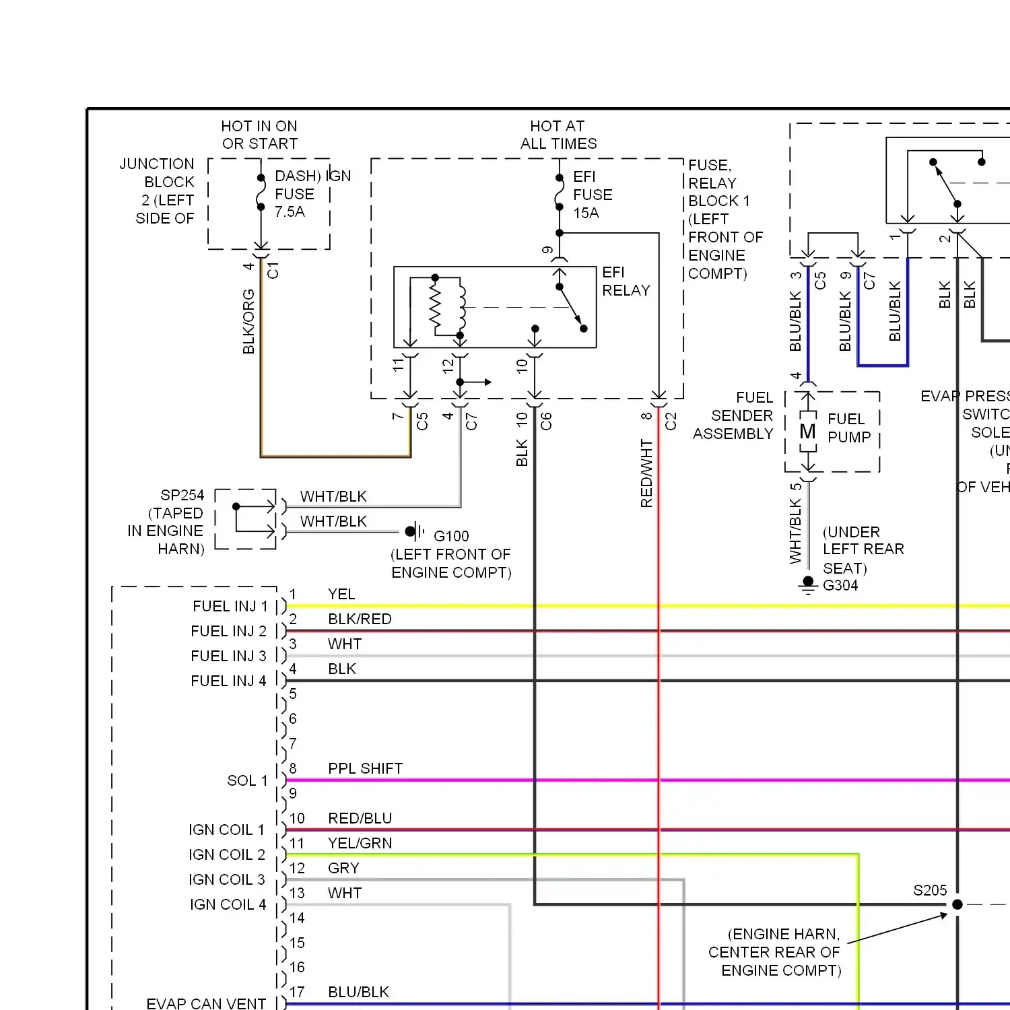Screen dimensions: 1010x1010
Task: Click the 'EFI FUSE 15A' text
Action: (x=593, y=195)
